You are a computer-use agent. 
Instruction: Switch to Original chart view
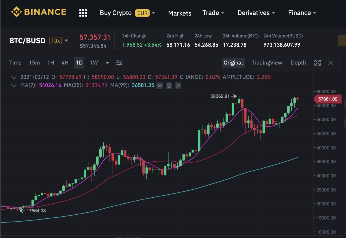point(233,63)
